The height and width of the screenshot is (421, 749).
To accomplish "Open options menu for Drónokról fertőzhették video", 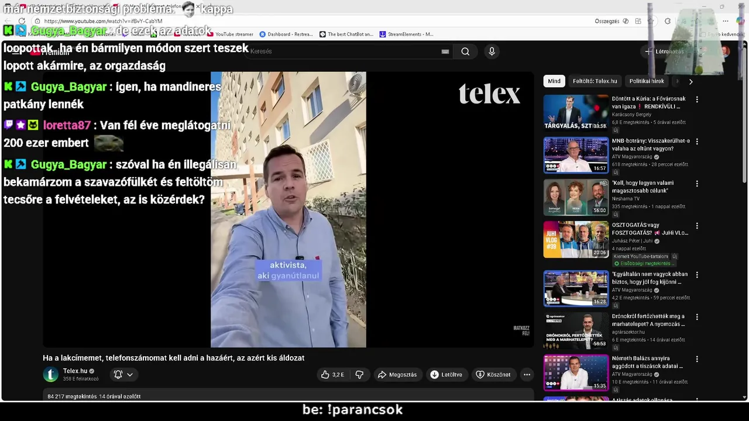I will (697, 317).
